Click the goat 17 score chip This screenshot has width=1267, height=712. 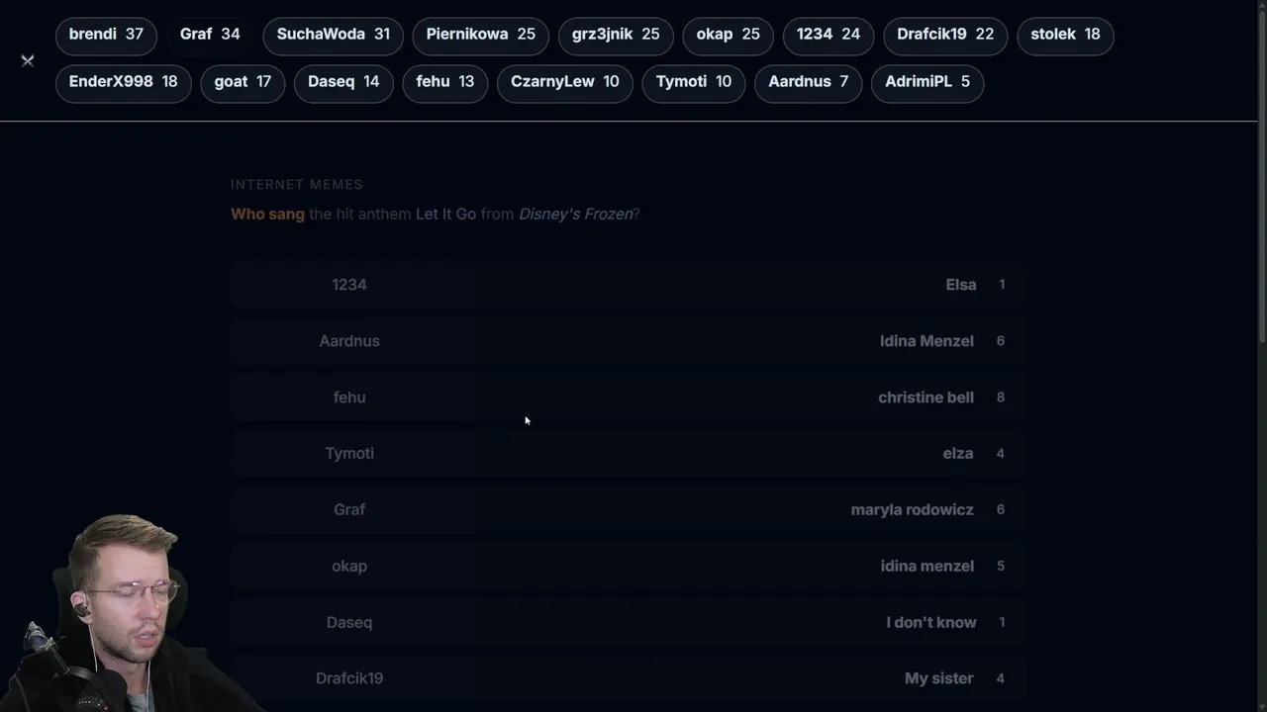[243, 82]
